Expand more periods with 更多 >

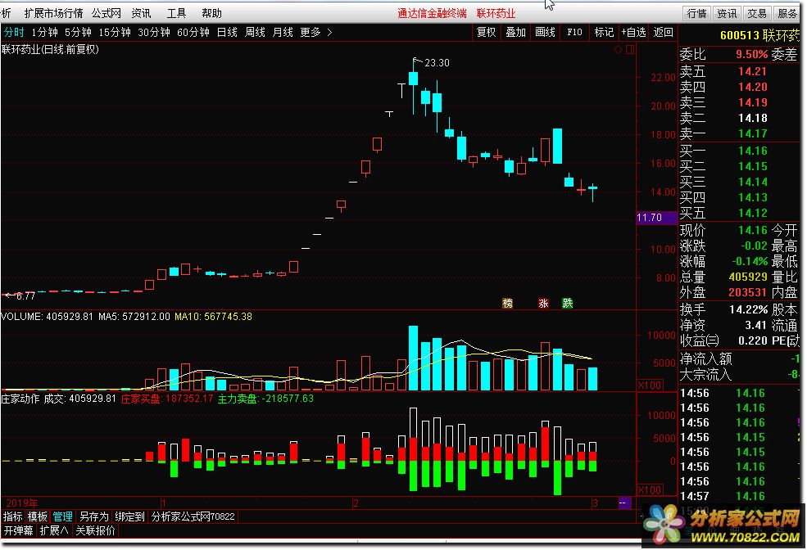[316, 33]
